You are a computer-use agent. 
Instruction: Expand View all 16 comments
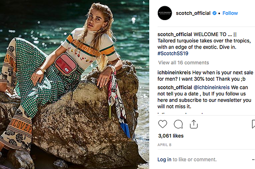click(183, 62)
